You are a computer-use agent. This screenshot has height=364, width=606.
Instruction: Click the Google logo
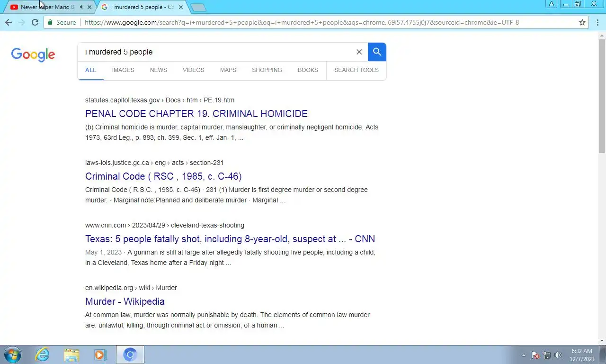pos(33,55)
